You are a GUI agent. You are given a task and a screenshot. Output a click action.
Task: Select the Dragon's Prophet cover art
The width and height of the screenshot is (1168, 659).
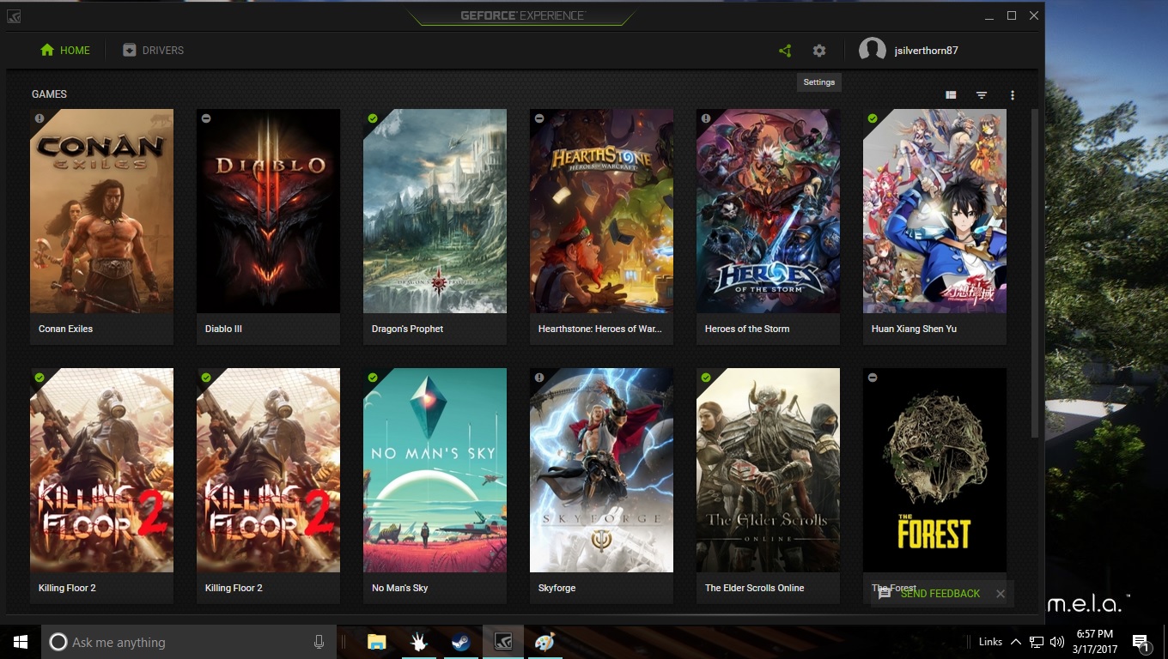[435, 211]
